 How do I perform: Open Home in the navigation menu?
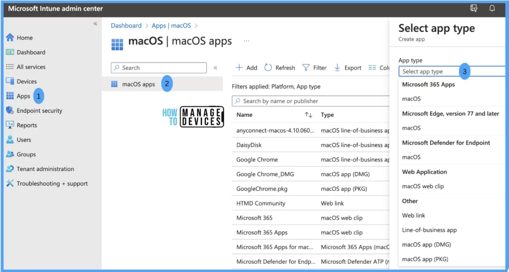pos(25,38)
